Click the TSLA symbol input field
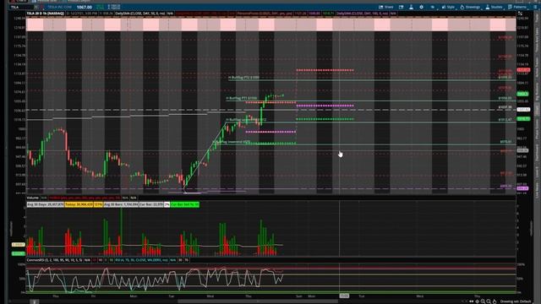This screenshot has height=304, width=541. coord(20,7)
